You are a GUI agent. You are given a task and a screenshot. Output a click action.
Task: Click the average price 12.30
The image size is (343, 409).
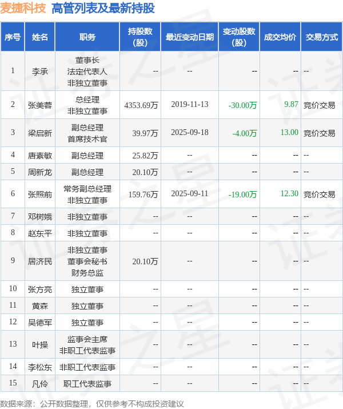[x=289, y=193]
